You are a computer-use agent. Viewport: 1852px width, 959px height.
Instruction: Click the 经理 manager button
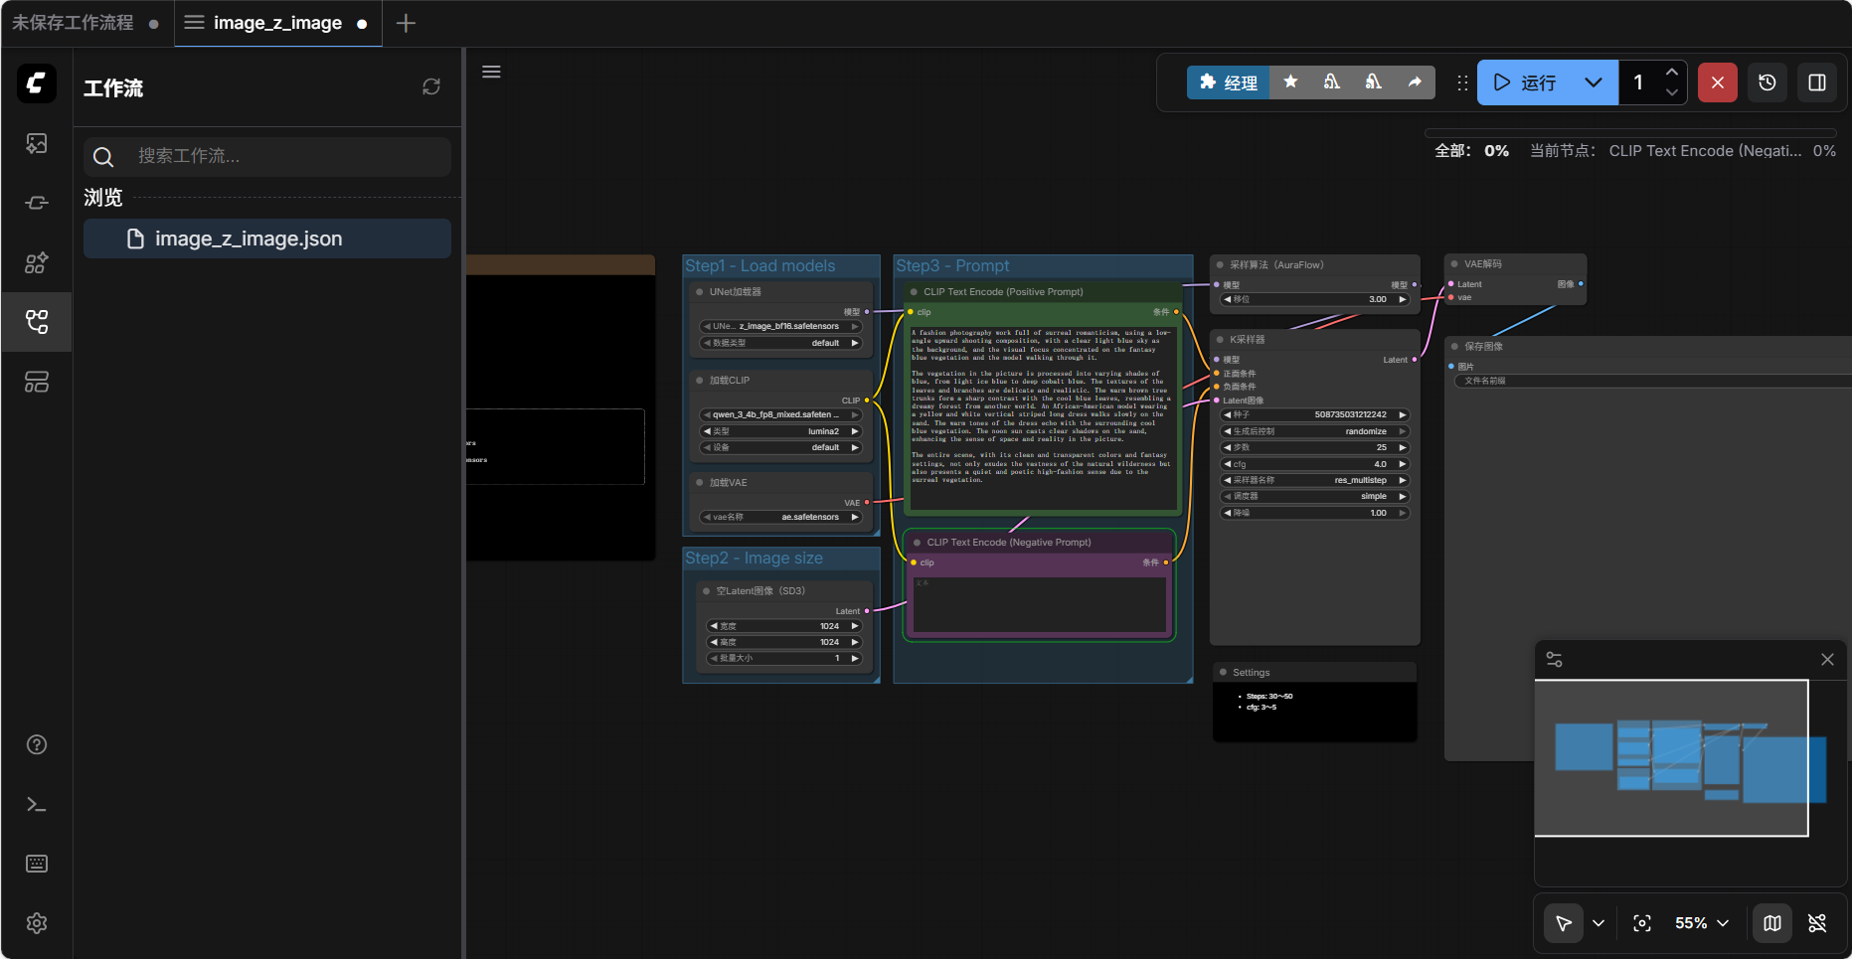pyautogui.click(x=1228, y=82)
